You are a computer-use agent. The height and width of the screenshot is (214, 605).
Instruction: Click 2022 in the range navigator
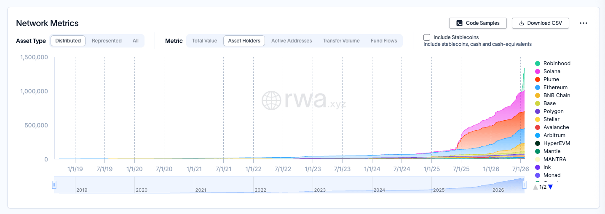coord(260,190)
